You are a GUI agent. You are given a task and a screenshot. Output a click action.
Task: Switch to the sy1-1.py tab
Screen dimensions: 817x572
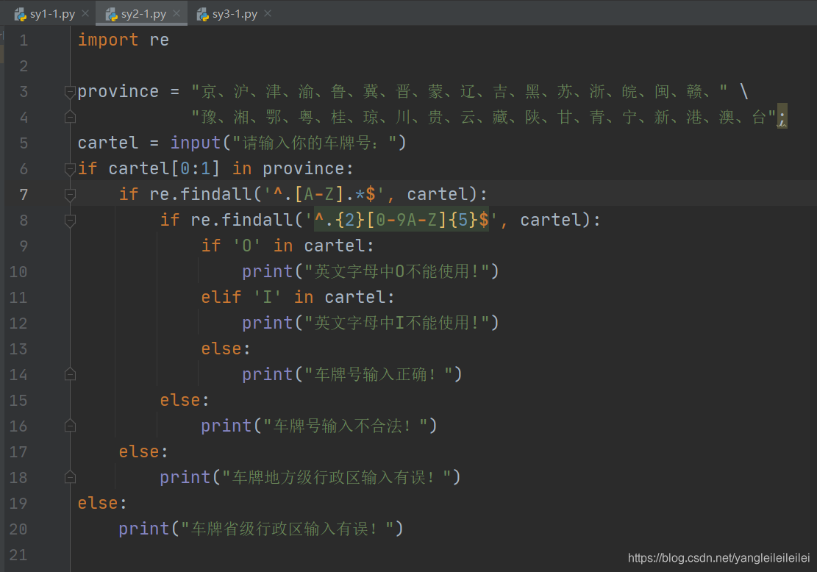coord(52,14)
